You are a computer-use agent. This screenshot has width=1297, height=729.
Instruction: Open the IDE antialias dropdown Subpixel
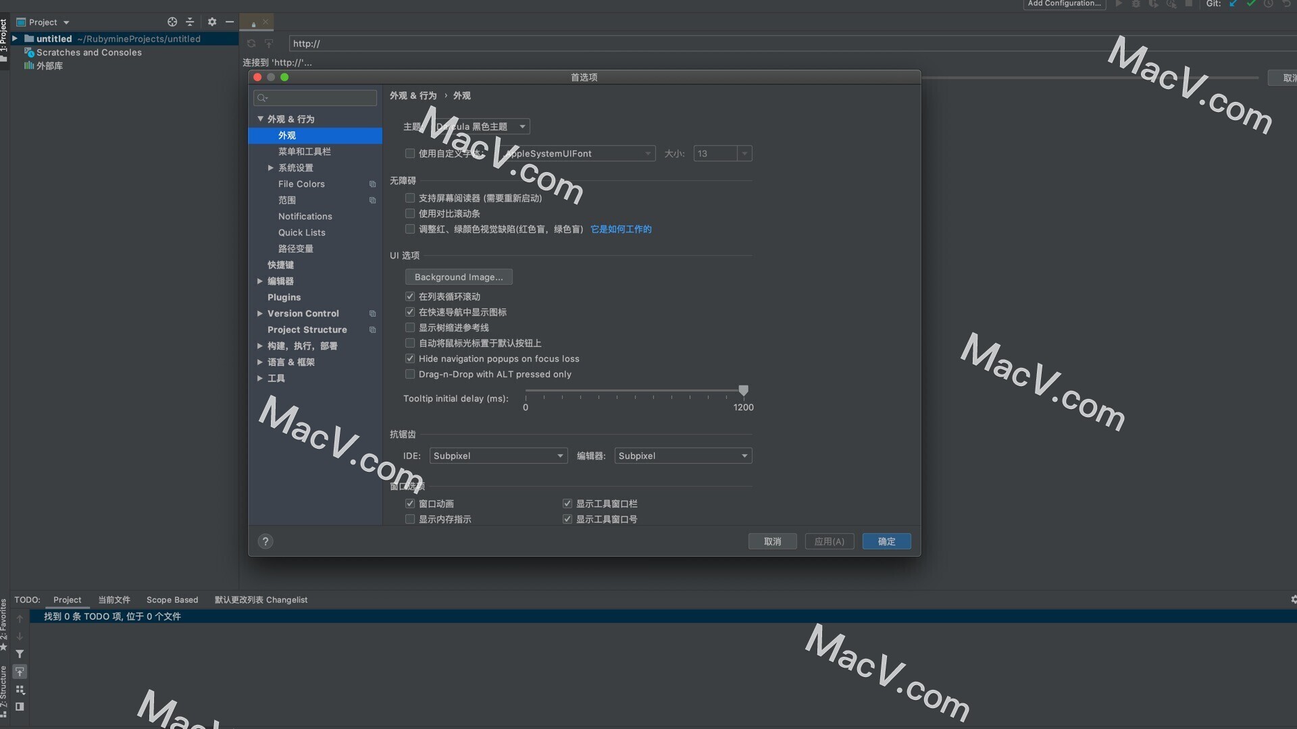pos(495,455)
